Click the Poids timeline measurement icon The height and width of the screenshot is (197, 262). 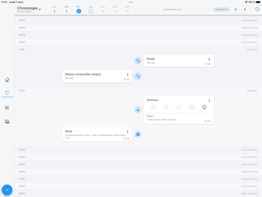[x=138, y=61]
